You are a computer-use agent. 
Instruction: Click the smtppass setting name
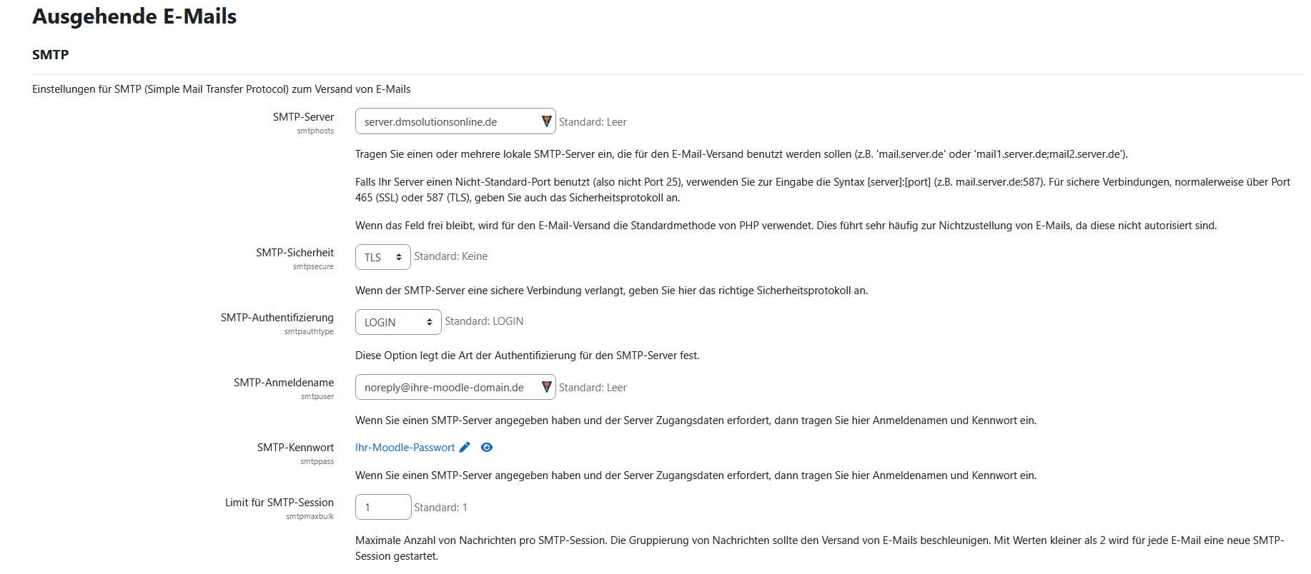pos(317,462)
